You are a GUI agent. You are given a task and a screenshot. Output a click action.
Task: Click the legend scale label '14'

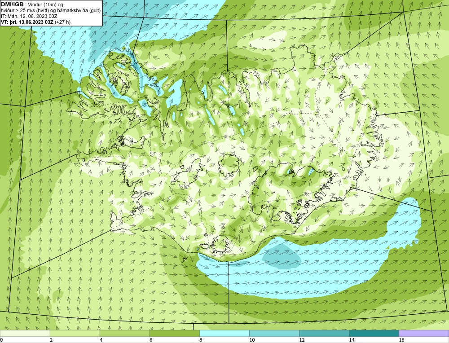pyautogui.click(x=352, y=340)
